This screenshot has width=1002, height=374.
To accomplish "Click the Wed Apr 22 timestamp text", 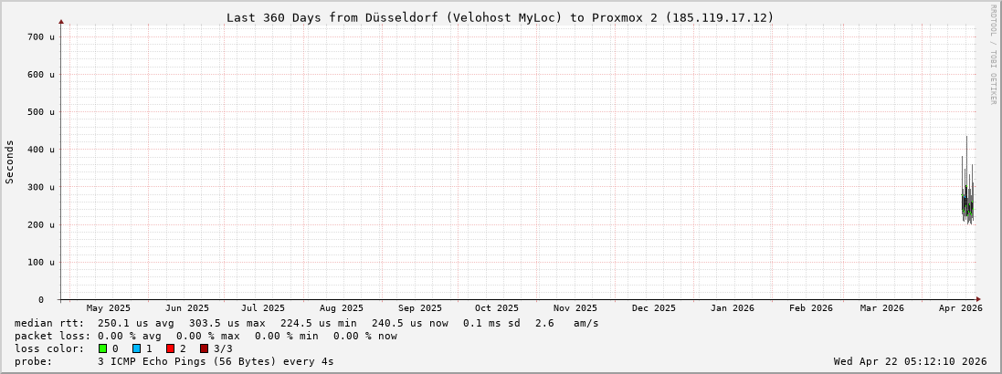I will [x=910, y=361].
